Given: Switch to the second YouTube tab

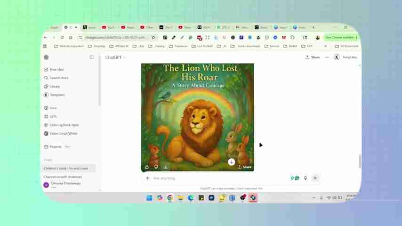Looking at the screenshot, I should (128, 27).
